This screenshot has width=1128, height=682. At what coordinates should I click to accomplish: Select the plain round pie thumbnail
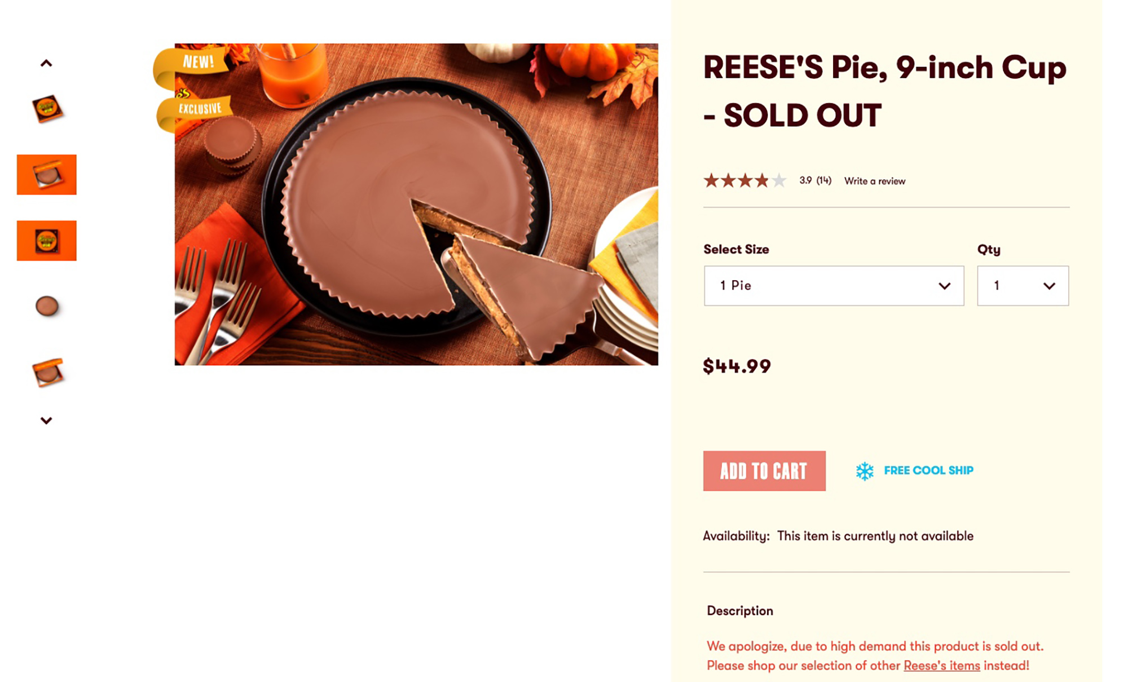point(47,307)
